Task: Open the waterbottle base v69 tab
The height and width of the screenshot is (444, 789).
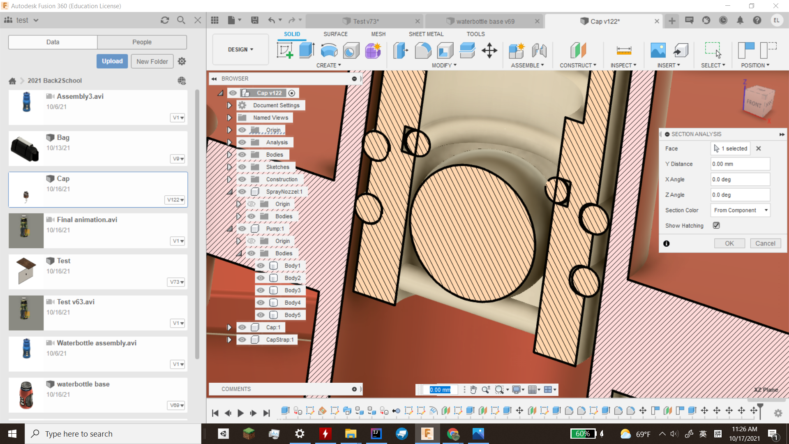Action: (484, 21)
